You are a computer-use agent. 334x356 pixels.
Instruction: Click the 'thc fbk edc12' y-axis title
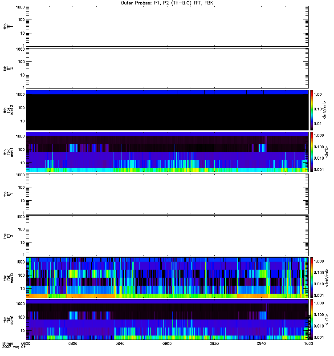pos(8,277)
